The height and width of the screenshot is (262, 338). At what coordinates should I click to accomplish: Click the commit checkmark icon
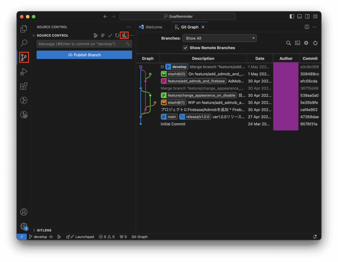tap(110, 35)
